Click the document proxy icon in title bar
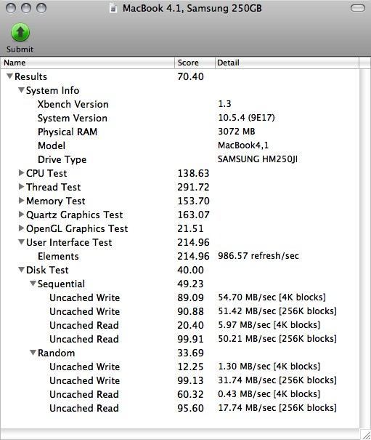 click(x=113, y=9)
